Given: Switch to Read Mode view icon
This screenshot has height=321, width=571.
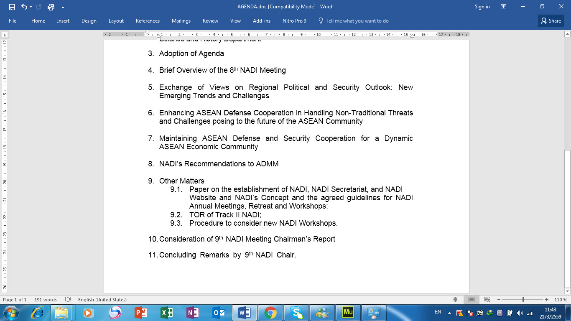Looking at the screenshot, I should click(456, 300).
